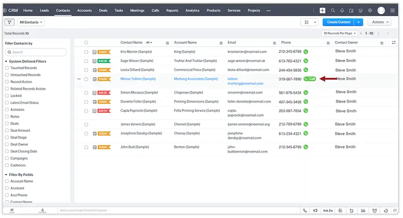Click the filter funnel icon
This screenshot has height=218, width=403.
9,22
